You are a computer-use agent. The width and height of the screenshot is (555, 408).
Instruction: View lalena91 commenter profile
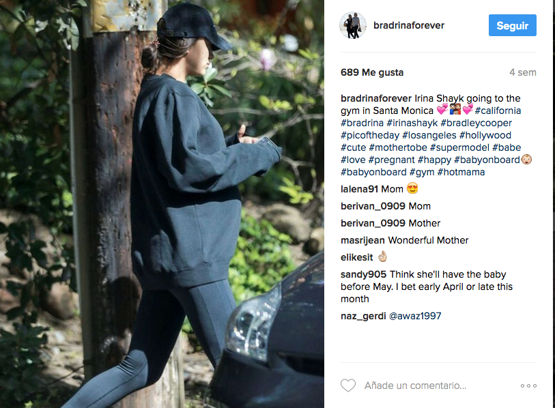(x=359, y=189)
